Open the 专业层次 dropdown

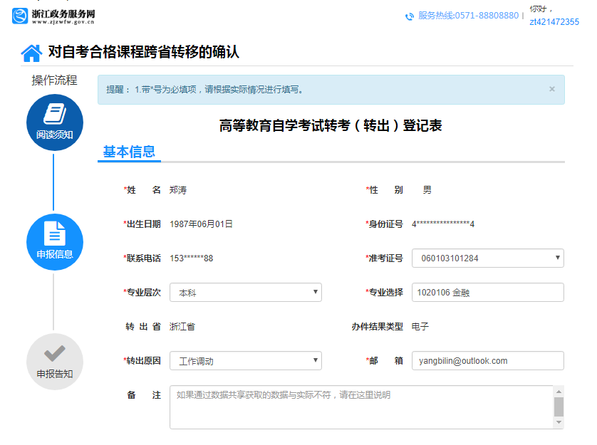[x=245, y=293]
